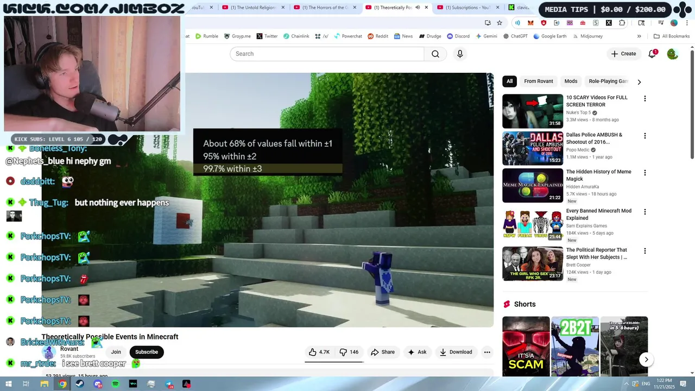Mute the Theoretically Possible tab via speaker icon

pos(417,8)
